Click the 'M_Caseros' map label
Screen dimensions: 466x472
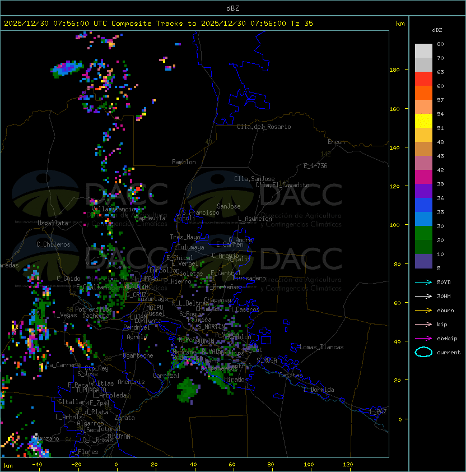(244, 309)
